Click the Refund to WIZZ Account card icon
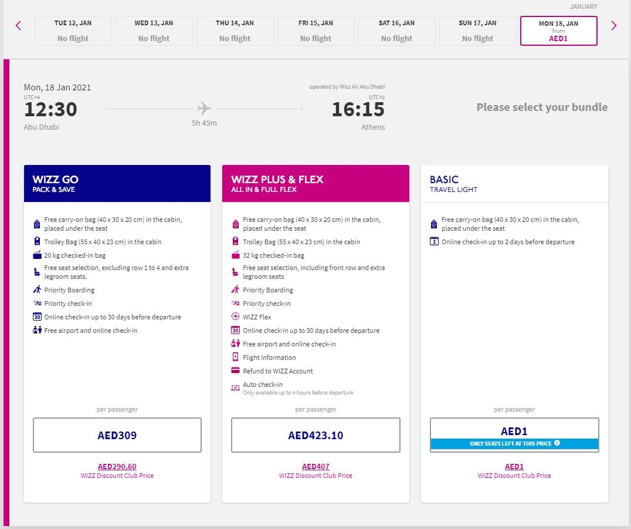Image resolution: width=631 pixels, height=529 pixels. click(235, 370)
